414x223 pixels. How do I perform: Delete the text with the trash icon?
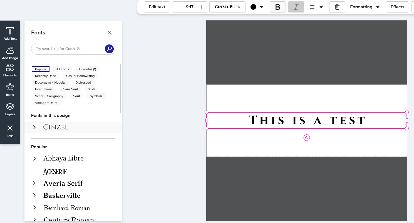337,7
